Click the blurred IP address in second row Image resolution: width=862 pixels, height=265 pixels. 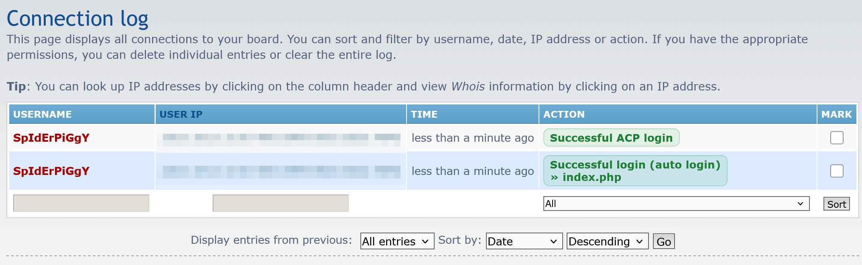click(281, 171)
